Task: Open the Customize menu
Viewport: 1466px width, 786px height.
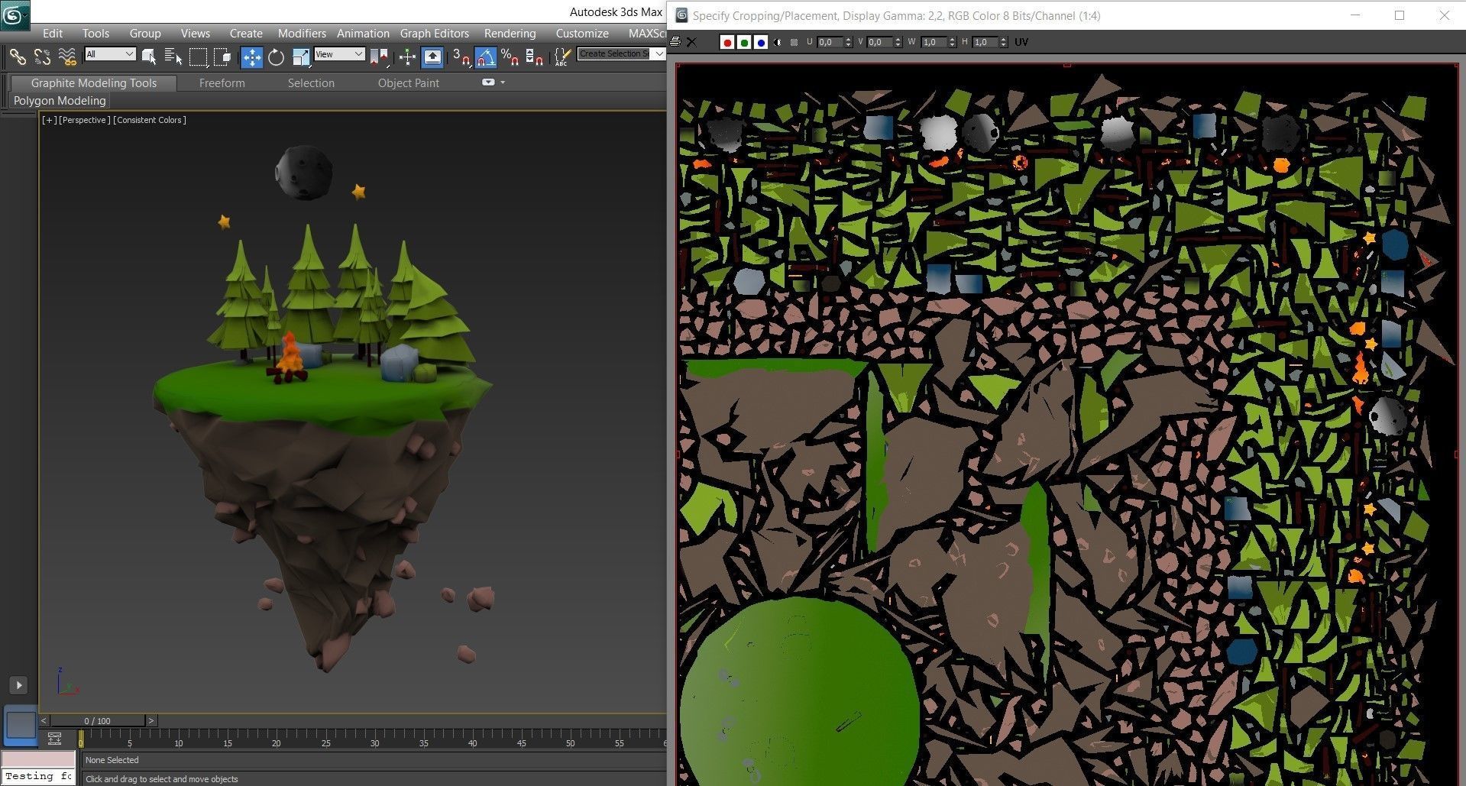Action: tap(582, 33)
